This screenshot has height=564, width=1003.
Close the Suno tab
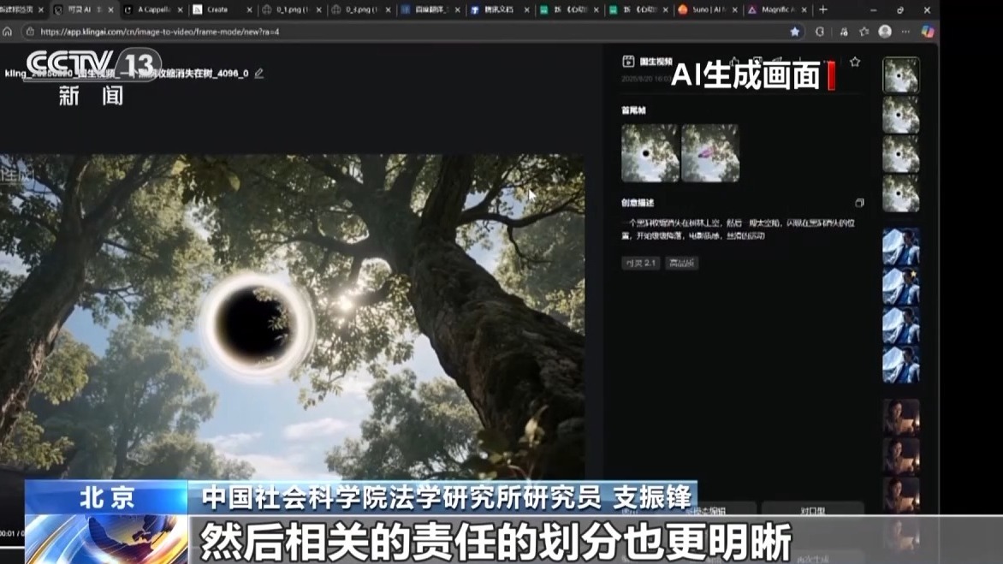click(x=734, y=9)
